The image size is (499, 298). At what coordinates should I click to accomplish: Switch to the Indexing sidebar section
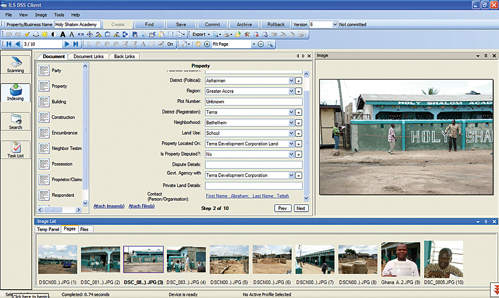[16, 92]
